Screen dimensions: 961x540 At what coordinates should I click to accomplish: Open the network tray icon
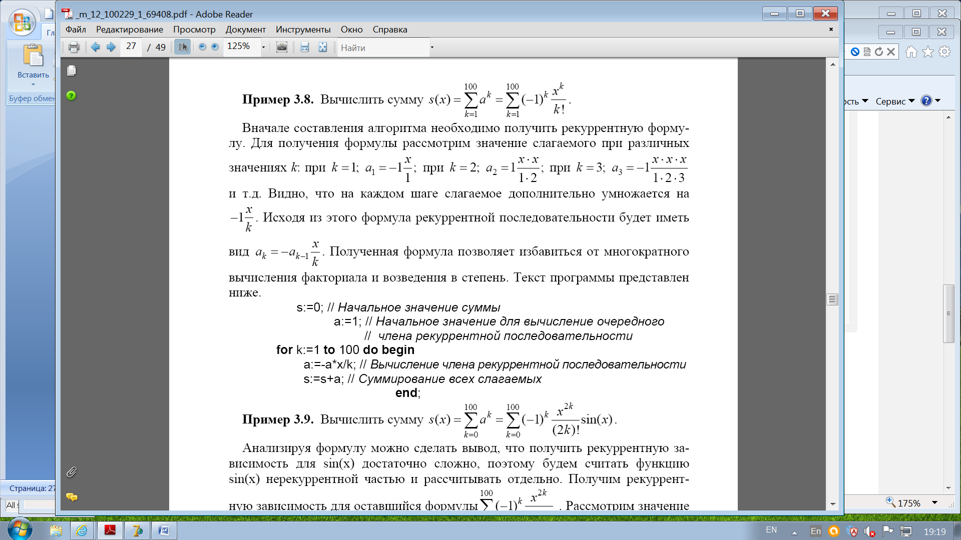(x=905, y=531)
